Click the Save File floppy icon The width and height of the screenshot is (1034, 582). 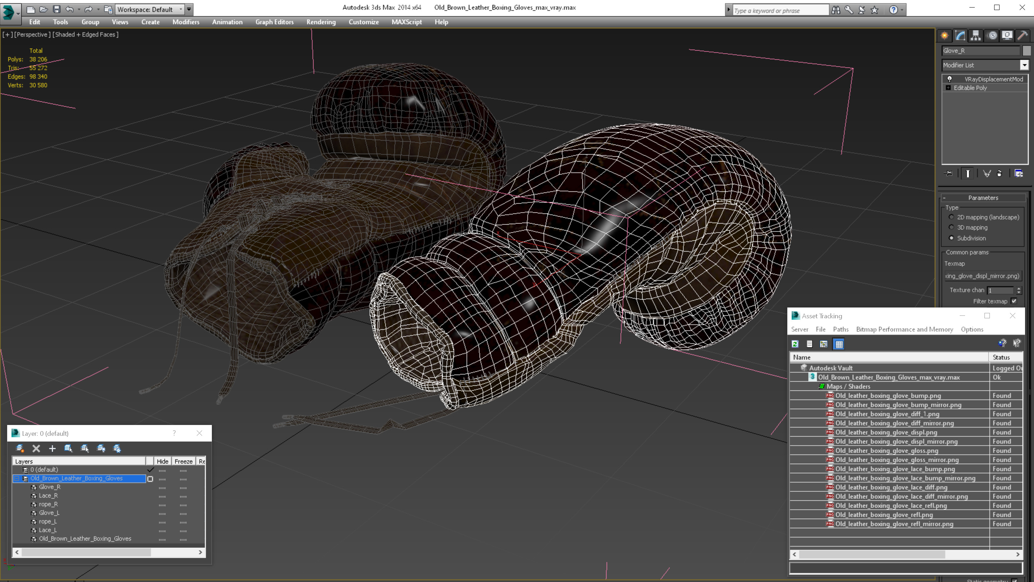(57, 9)
